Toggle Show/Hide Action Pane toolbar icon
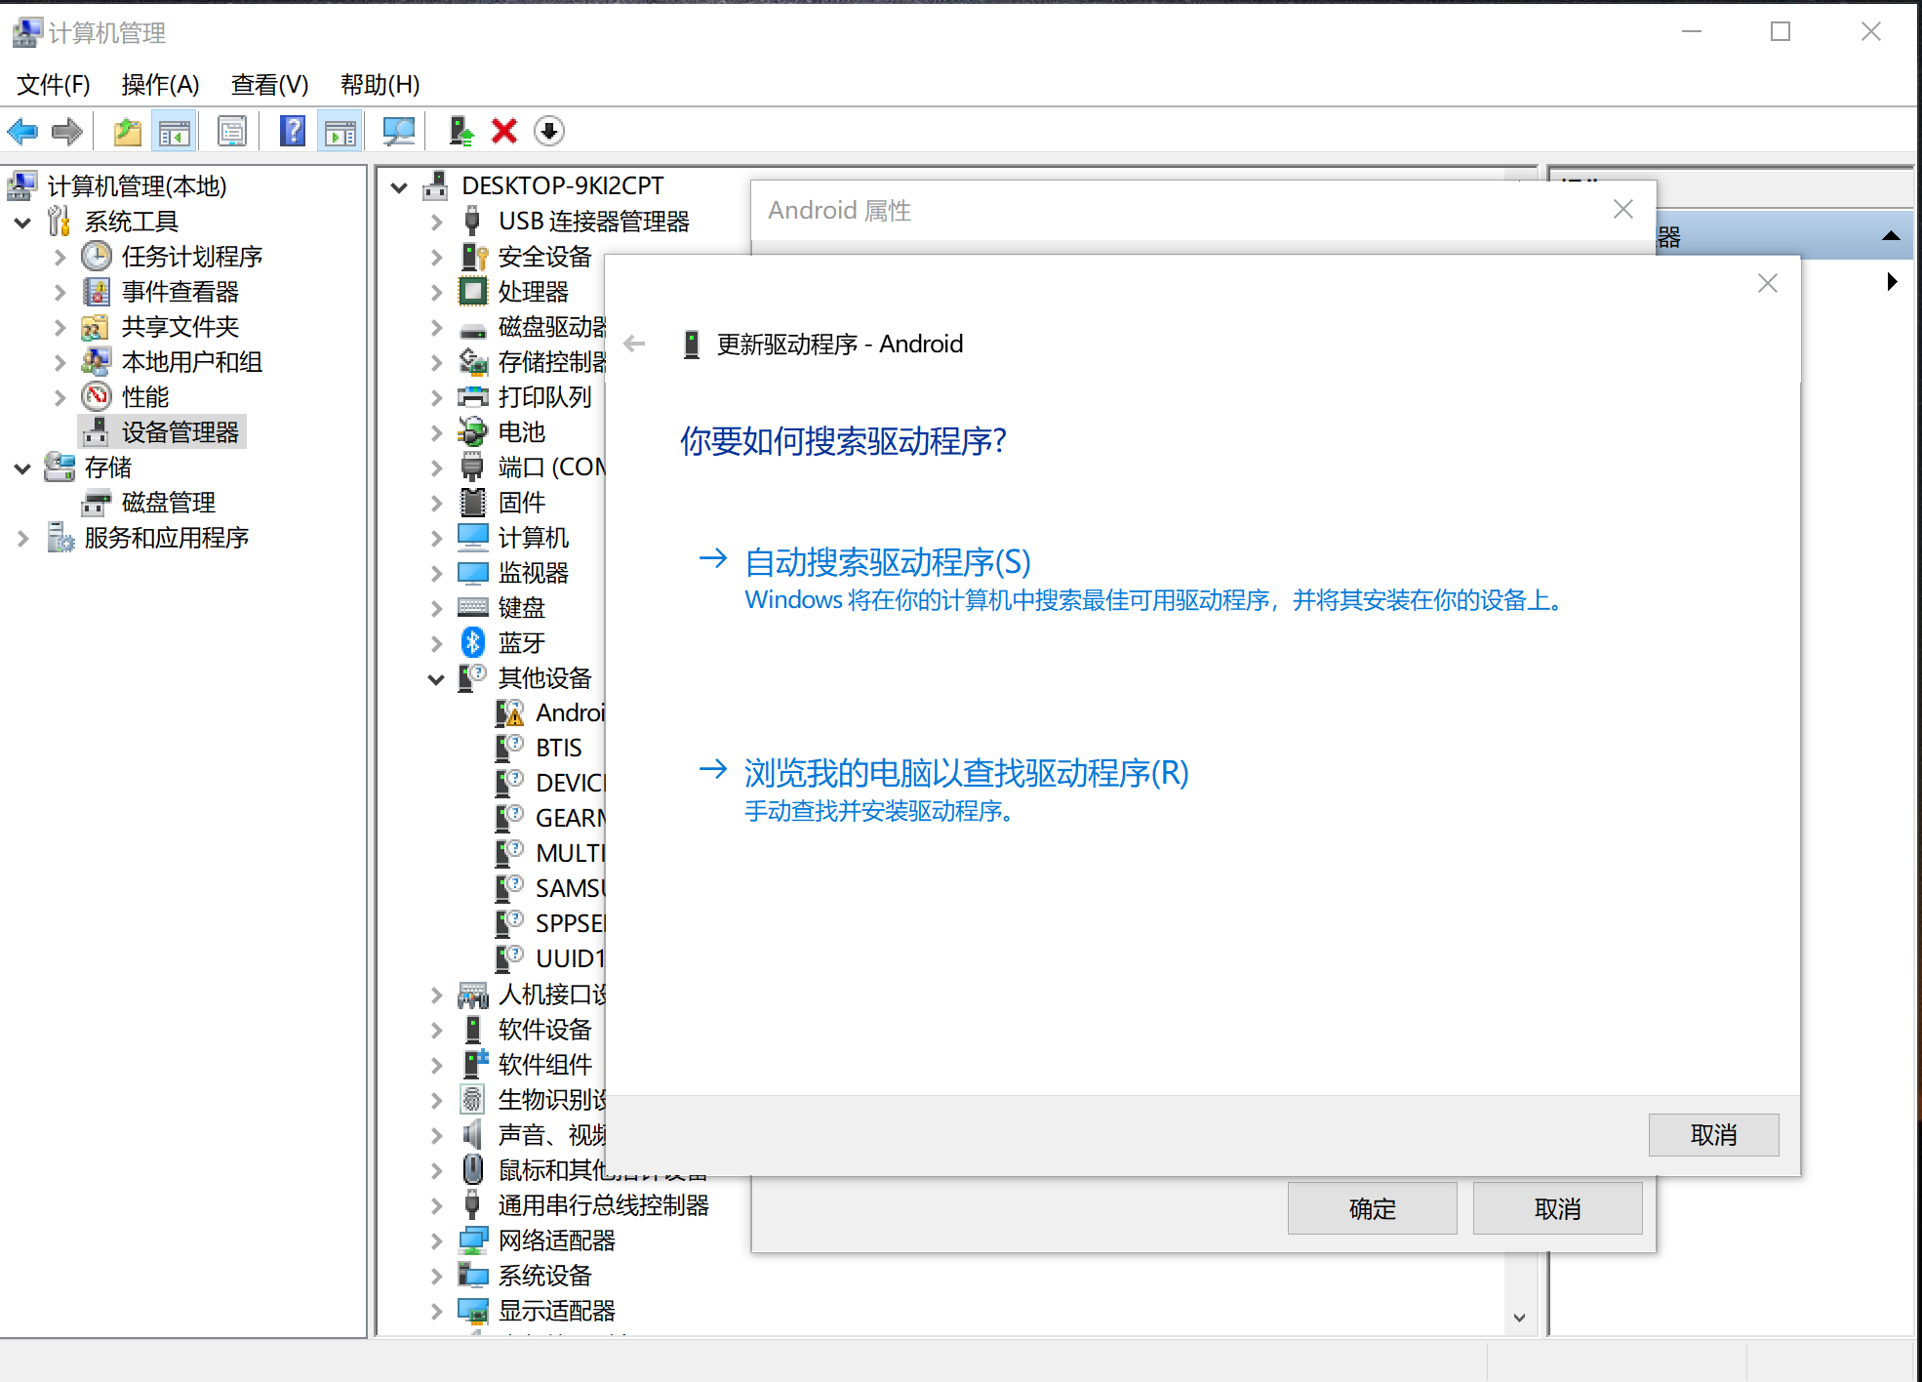The height and width of the screenshot is (1382, 1922). (340, 131)
